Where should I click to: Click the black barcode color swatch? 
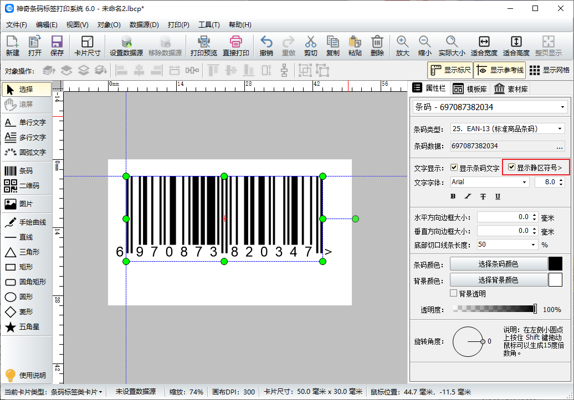click(555, 264)
